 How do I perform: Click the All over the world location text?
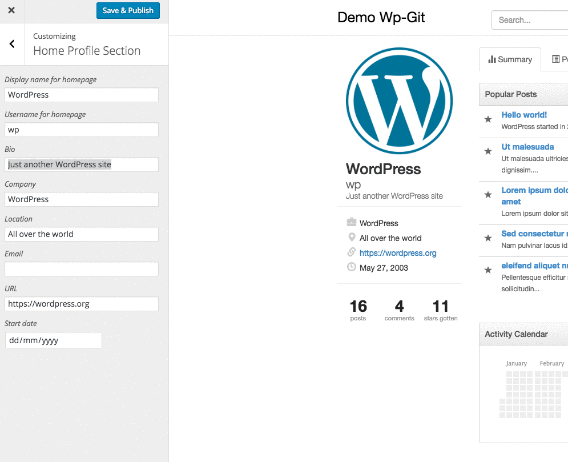pyautogui.click(x=390, y=238)
